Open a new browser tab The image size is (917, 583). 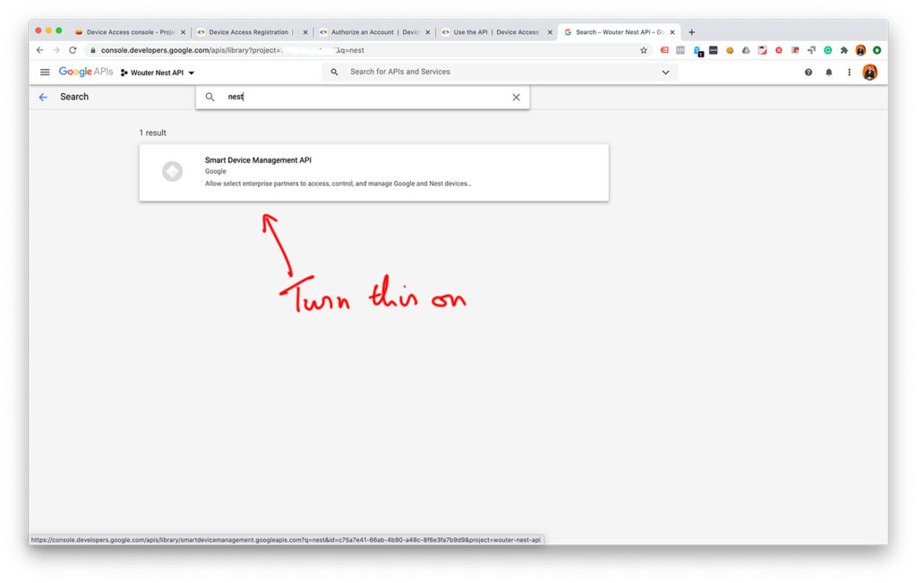click(691, 32)
